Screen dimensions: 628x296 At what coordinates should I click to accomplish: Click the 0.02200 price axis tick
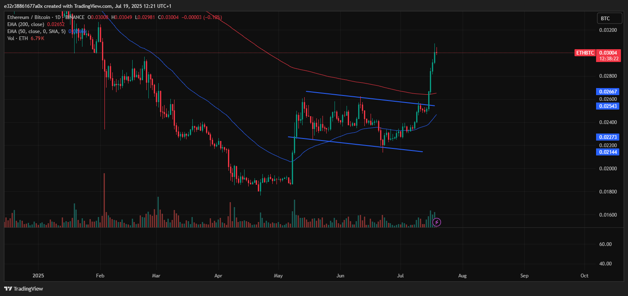coord(608,146)
